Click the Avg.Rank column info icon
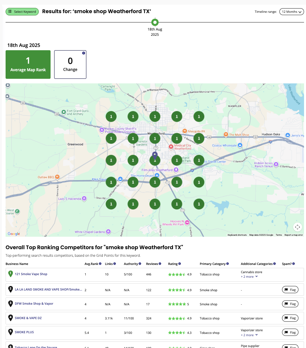 coord(100,264)
